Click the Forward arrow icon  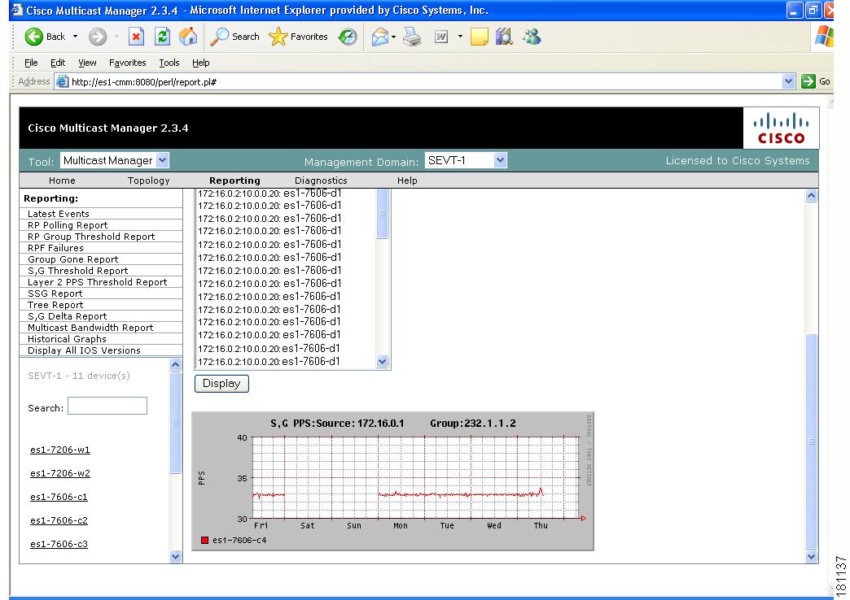click(98, 37)
